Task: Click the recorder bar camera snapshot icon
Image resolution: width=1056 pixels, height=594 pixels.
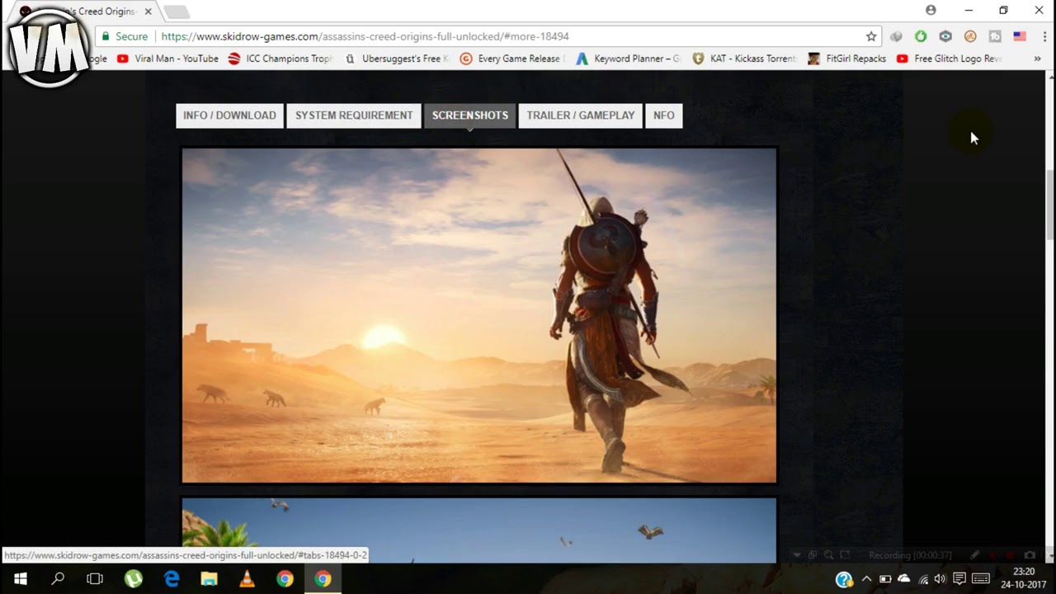Action: [x=1030, y=555]
